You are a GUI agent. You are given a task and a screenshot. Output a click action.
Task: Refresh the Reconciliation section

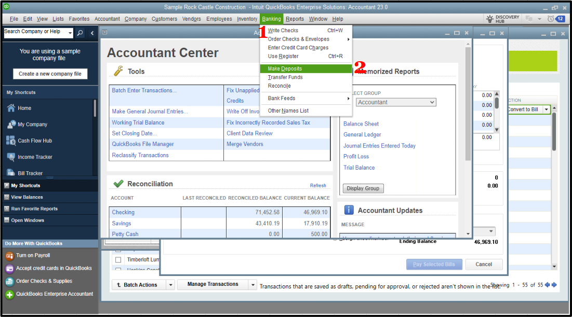318,185
